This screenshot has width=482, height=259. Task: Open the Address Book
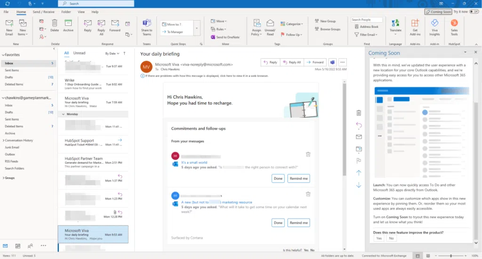pos(366,27)
